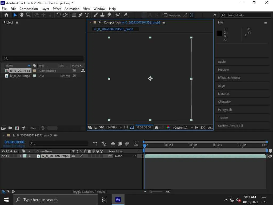This screenshot has height=205, width=273.
Task: Click Frame Blending enable icon in timeline
Action: (120, 144)
